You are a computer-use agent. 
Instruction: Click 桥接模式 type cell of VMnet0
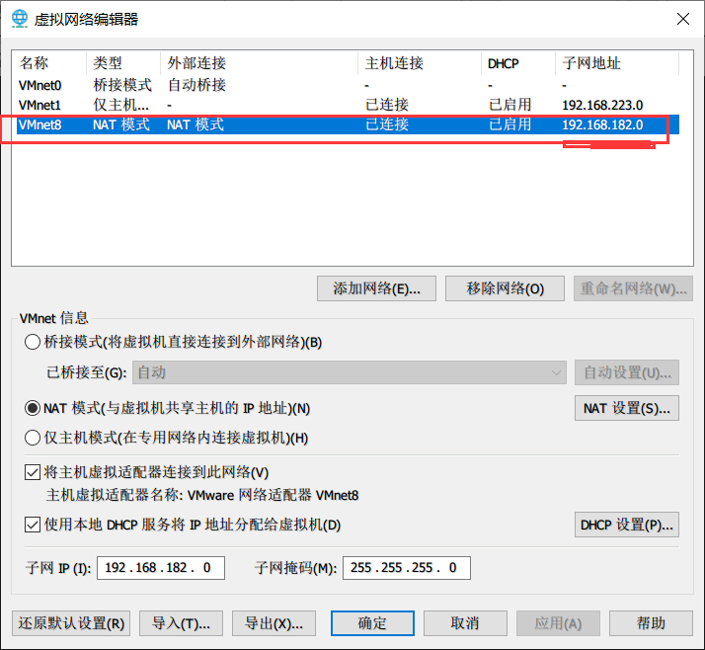point(122,85)
